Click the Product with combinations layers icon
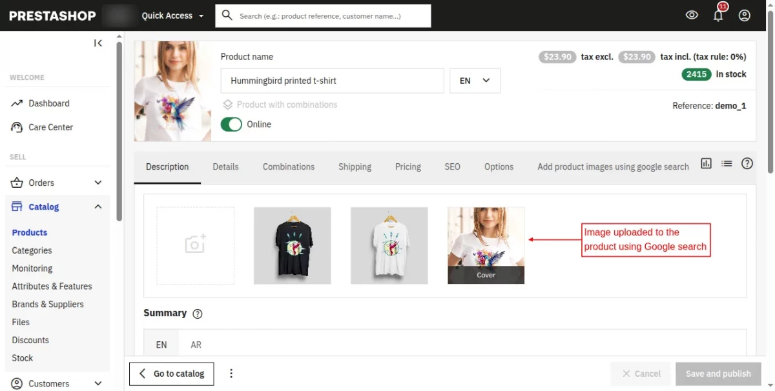This screenshot has height=391, width=775. (227, 105)
